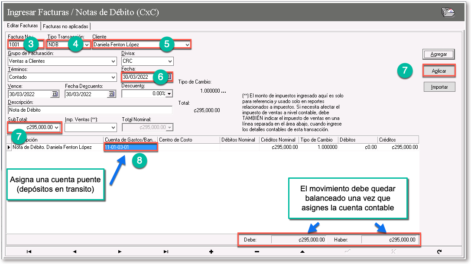Screen dimensions: 471x264
Task: Click the edit record triangle icon
Action: (x=302, y=252)
